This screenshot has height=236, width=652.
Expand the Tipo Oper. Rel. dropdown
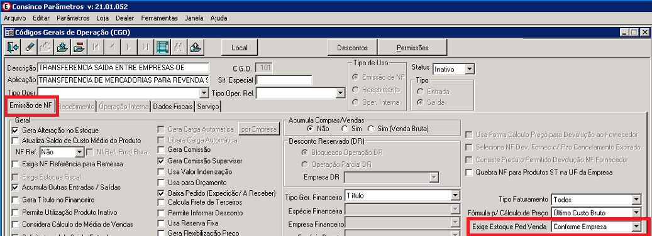340,94
